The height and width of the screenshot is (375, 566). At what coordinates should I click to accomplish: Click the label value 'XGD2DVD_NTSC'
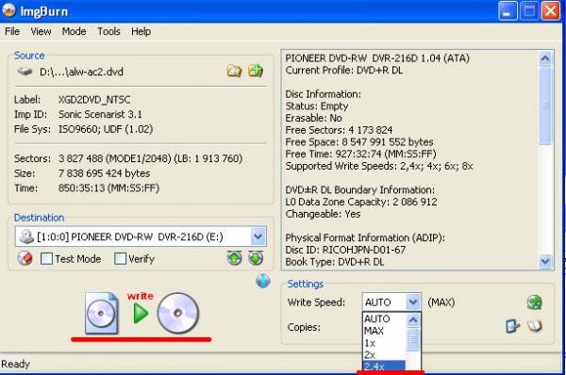click(x=94, y=100)
